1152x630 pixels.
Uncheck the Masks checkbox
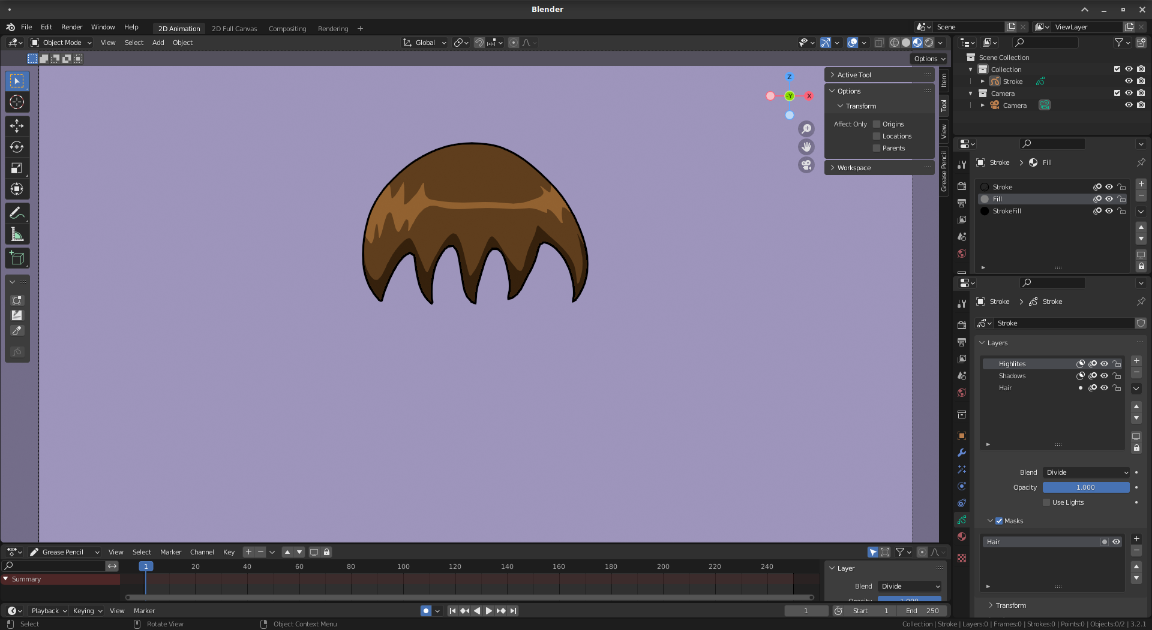pyautogui.click(x=999, y=521)
